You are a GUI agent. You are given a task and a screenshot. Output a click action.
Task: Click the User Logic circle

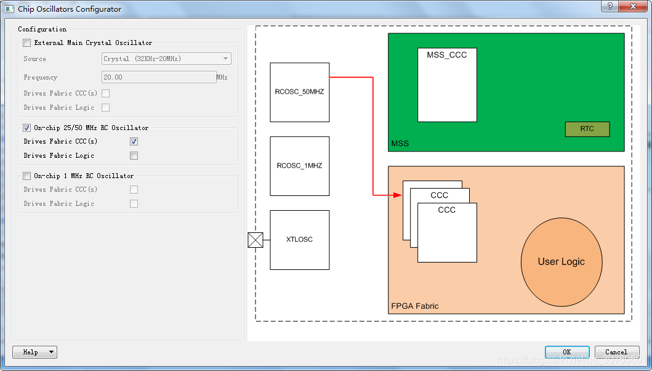tap(561, 262)
